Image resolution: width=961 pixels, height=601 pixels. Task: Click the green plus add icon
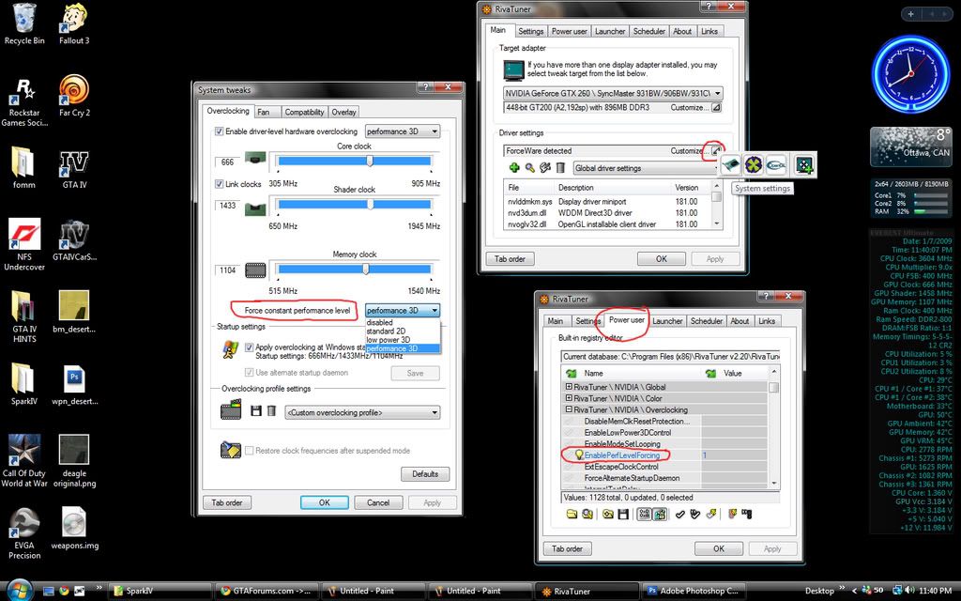click(514, 168)
